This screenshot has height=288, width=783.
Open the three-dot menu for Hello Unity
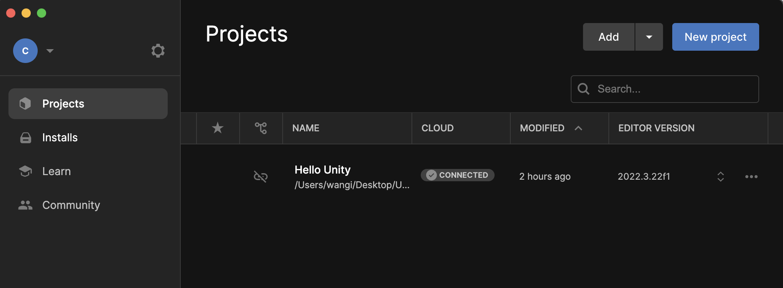751,177
